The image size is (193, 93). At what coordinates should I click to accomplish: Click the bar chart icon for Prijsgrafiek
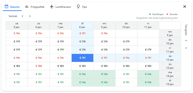point(27,7)
